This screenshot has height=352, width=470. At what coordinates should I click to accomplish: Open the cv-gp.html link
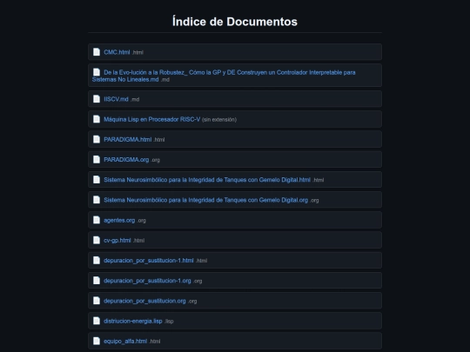117,240
